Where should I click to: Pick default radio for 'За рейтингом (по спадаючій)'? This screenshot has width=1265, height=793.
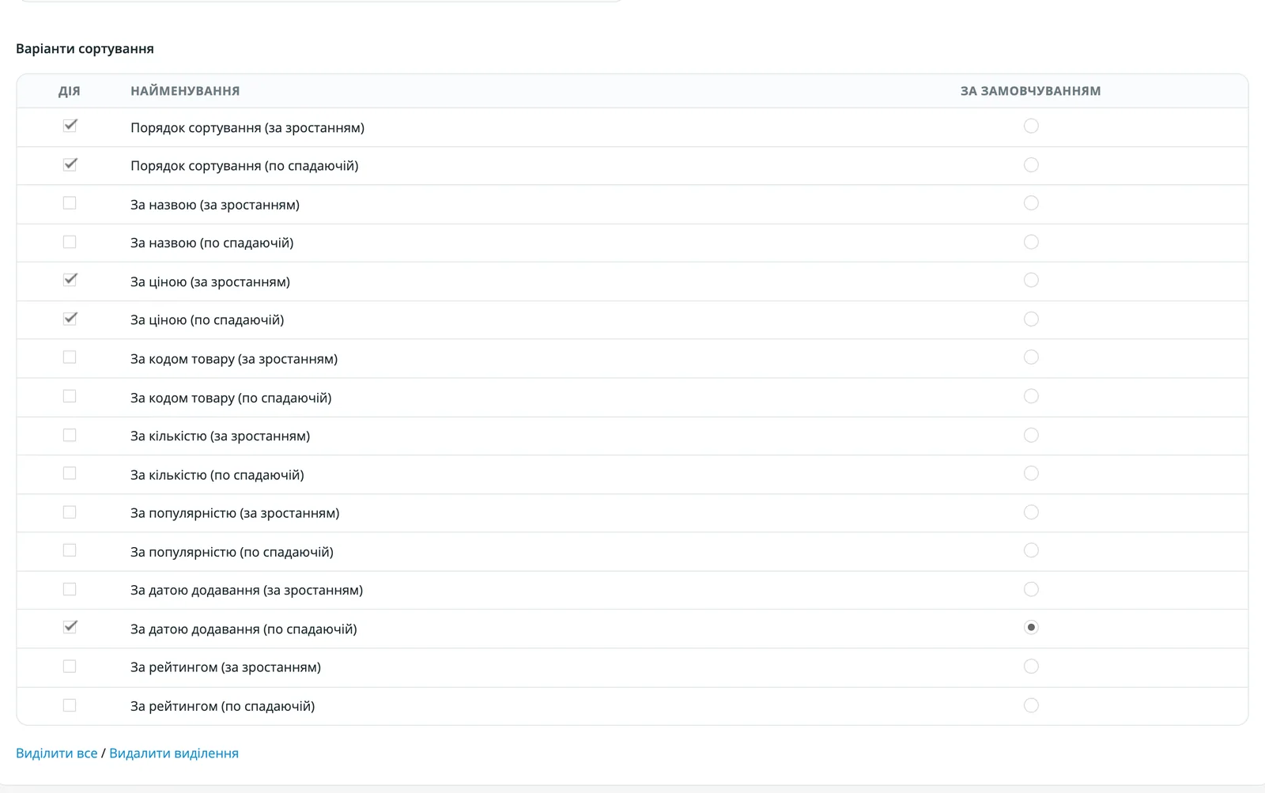(1031, 705)
